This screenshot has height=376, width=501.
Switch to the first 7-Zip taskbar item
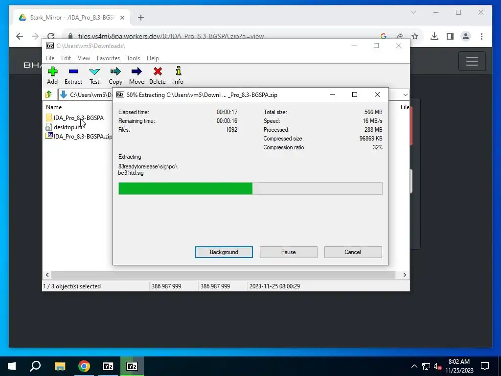click(108, 366)
